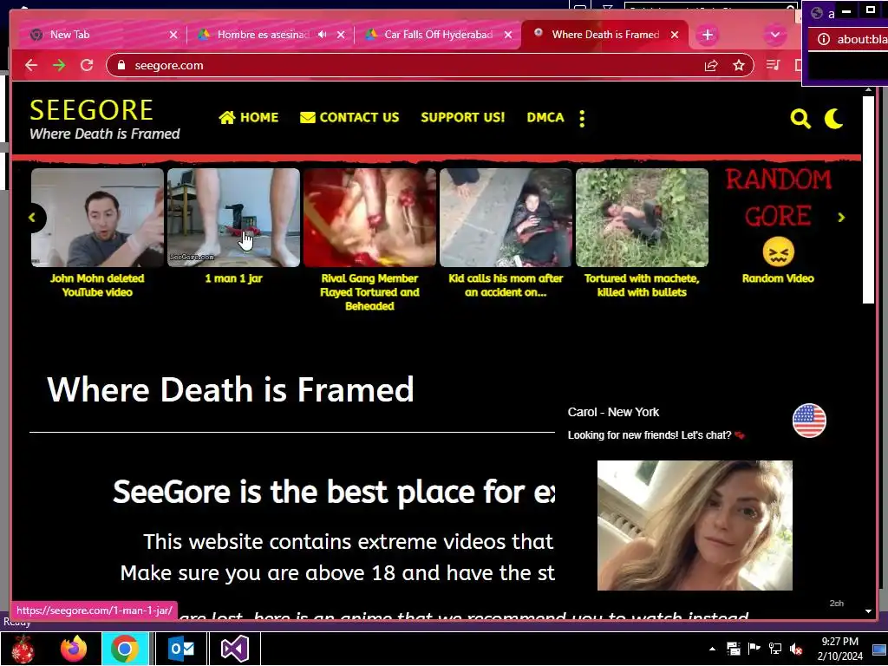Reload the seegore.com page
888x666 pixels.
click(x=87, y=66)
